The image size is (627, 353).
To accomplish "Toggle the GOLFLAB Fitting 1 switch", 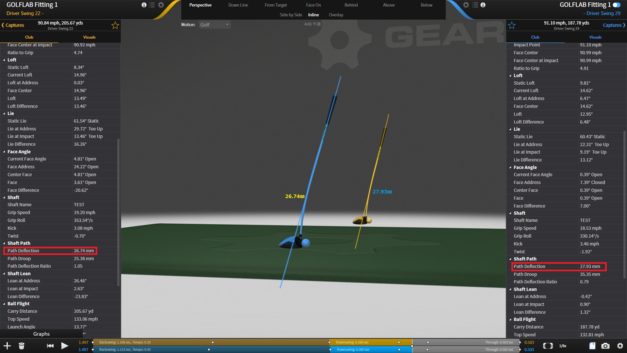I will 617,5.
